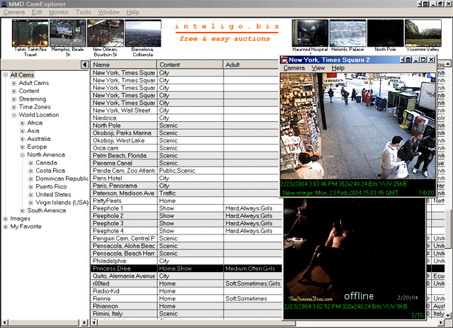Select the Quito, Alemania Avenue row
The width and height of the screenshot is (453, 328).
coord(186,276)
